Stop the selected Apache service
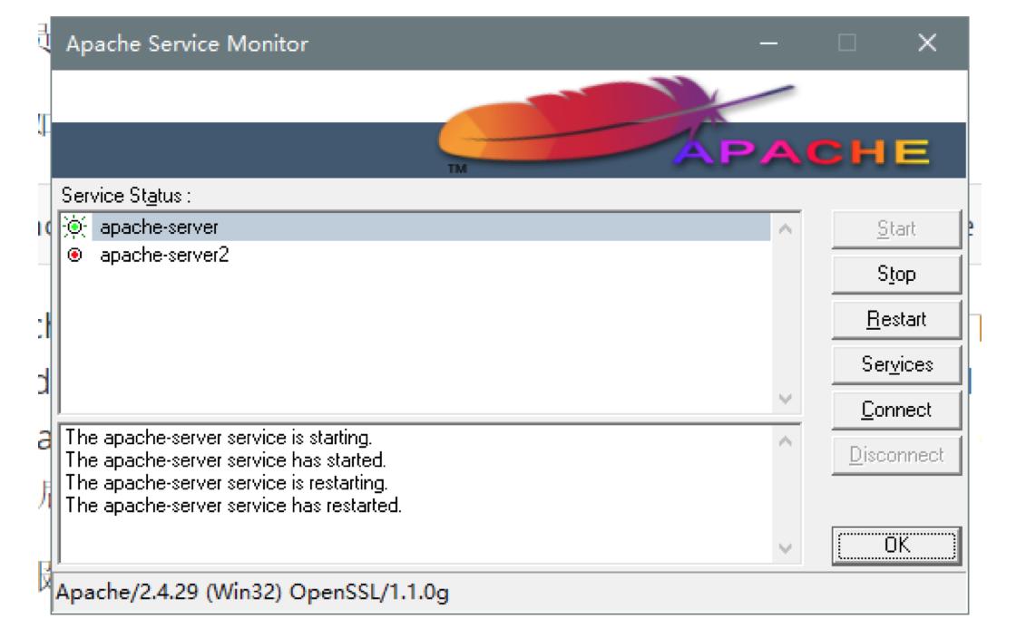 click(x=896, y=274)
